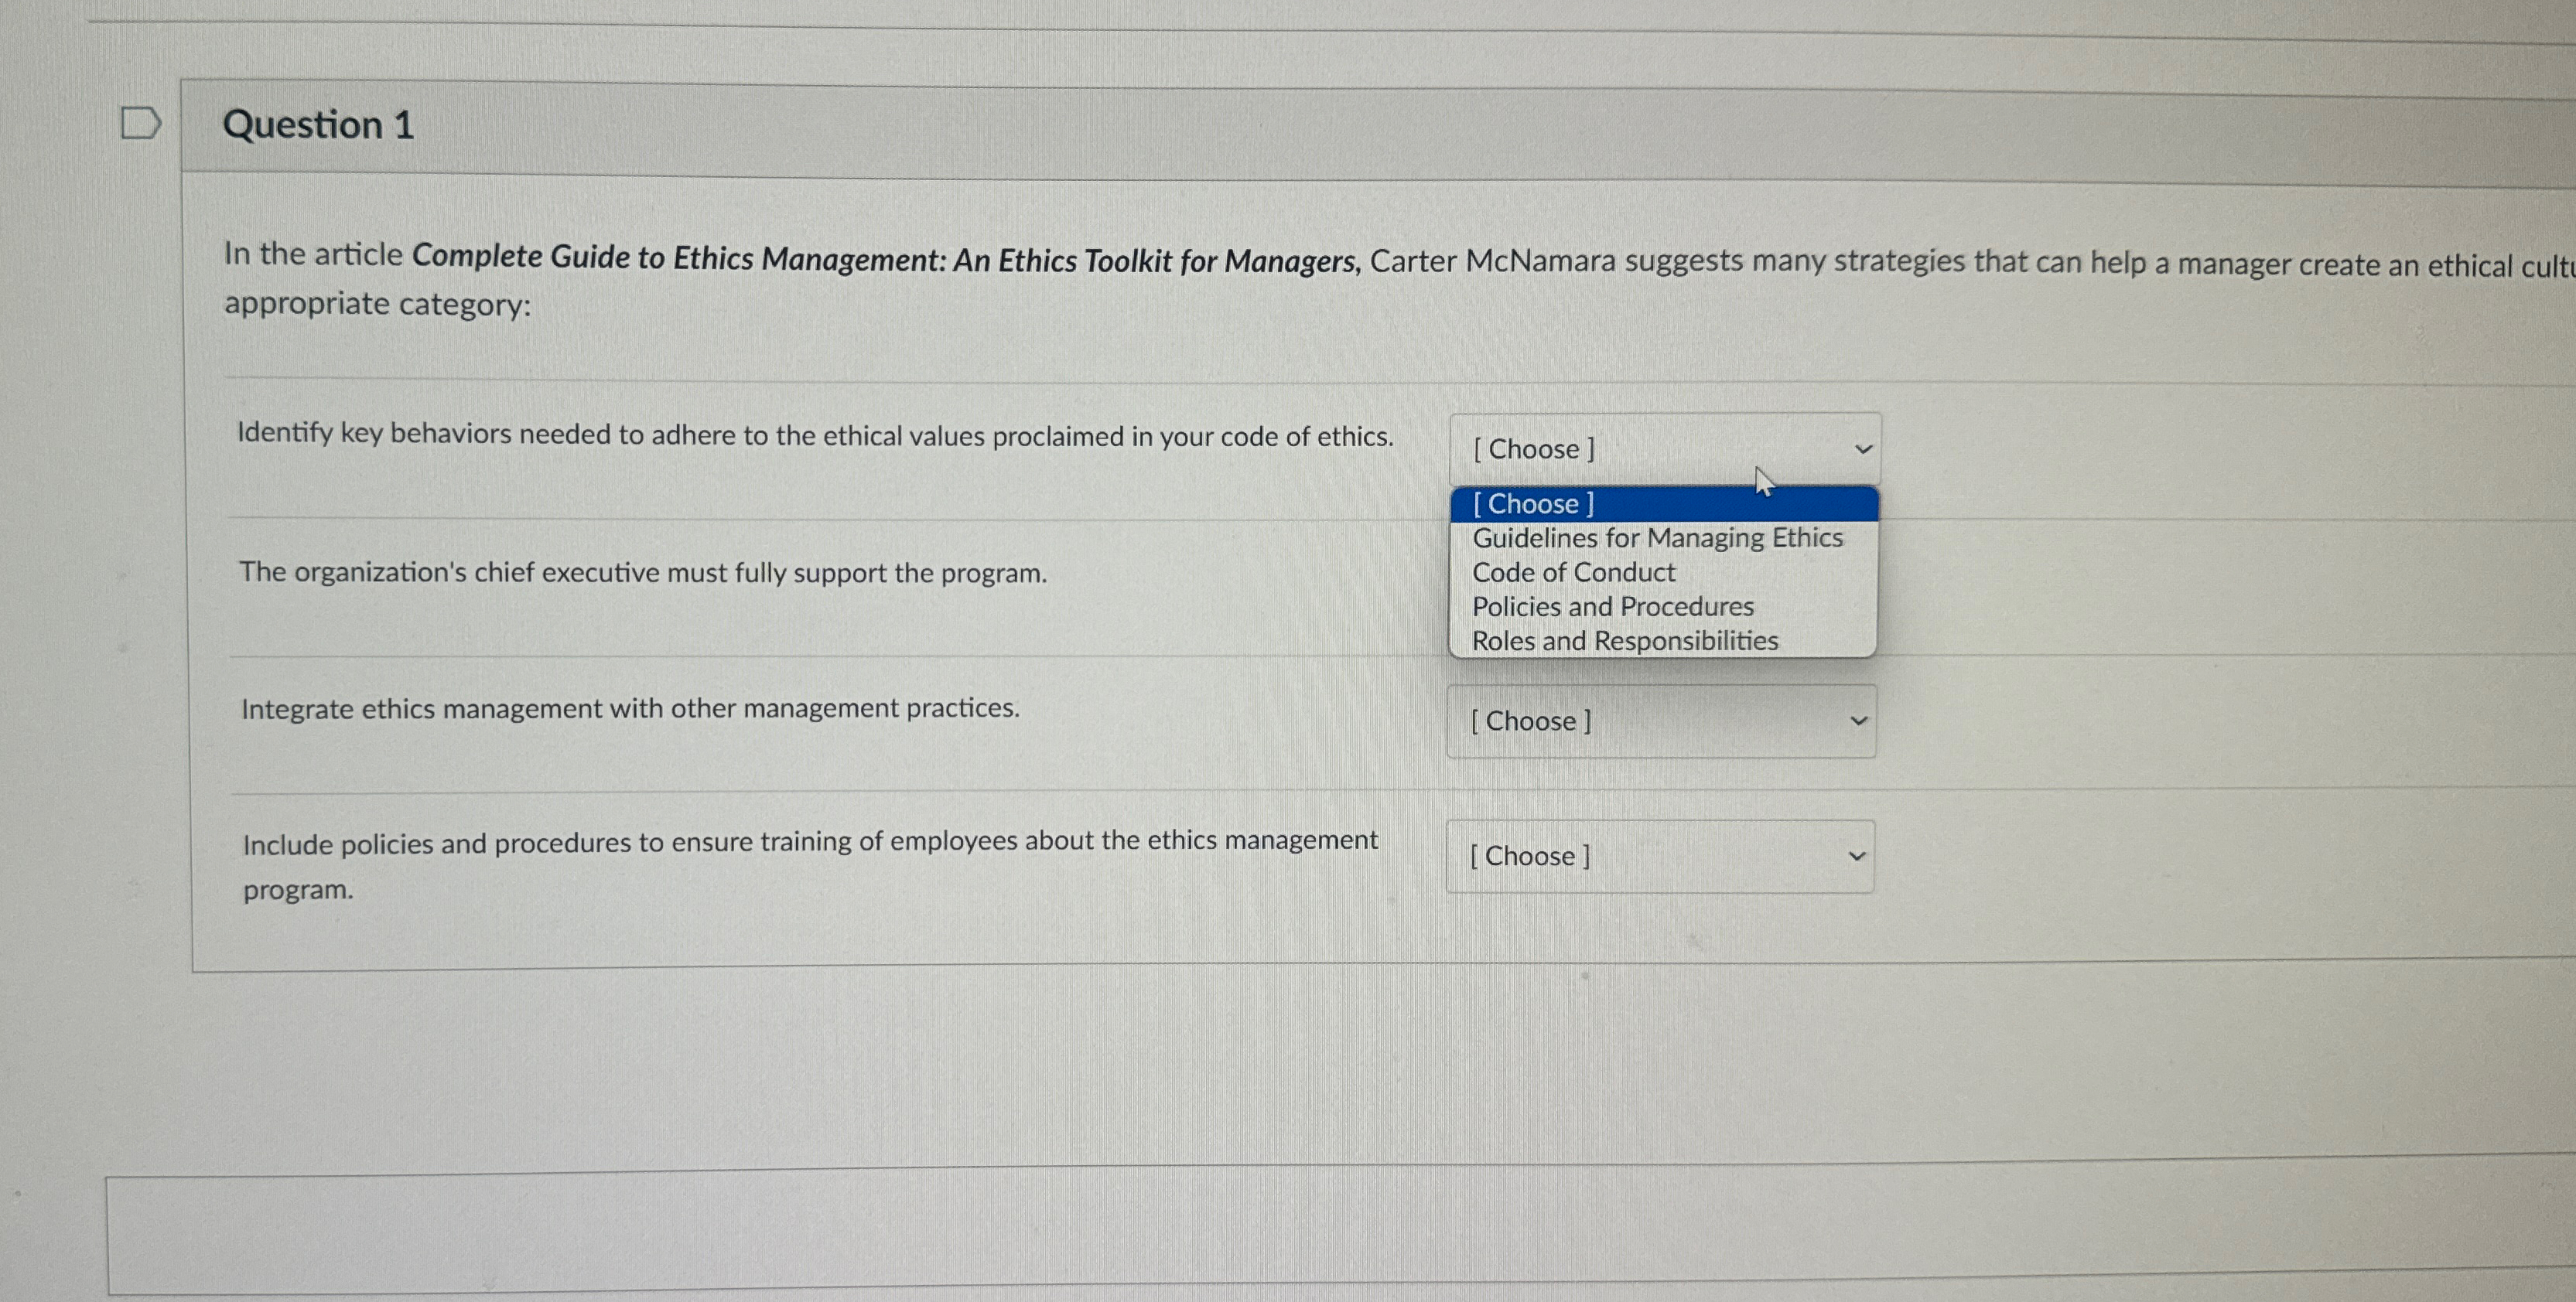Click the Identify key behaviors statement text
This screenshot has width=2576, height=1302.
tap(814, 435)
